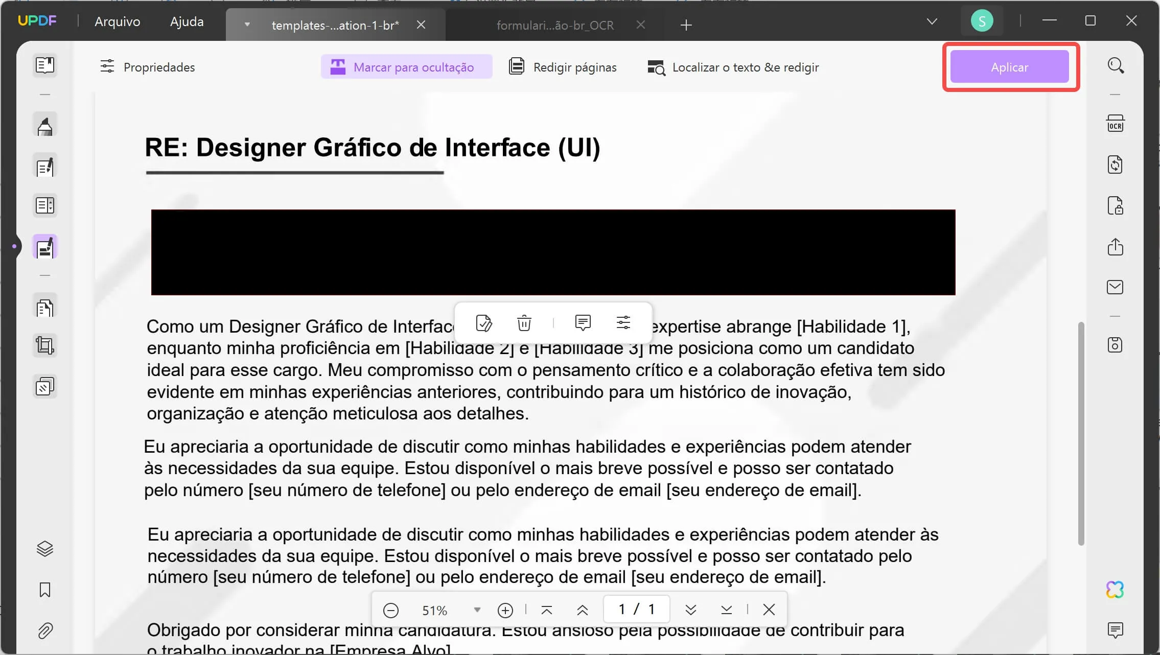Click the Aplicar button

pos(1009,66)
